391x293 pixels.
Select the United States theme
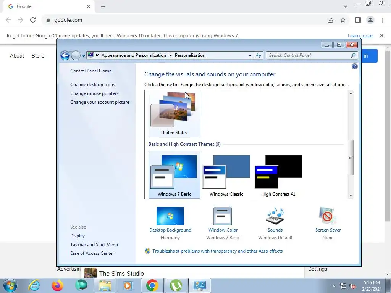click(x=174, y=114)
